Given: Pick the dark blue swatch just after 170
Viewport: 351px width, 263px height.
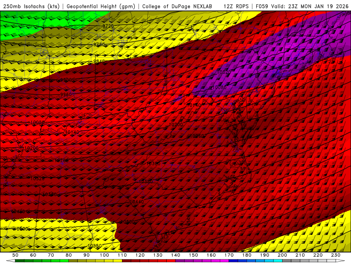Looking at the screenshot, I should click(233, 261).
